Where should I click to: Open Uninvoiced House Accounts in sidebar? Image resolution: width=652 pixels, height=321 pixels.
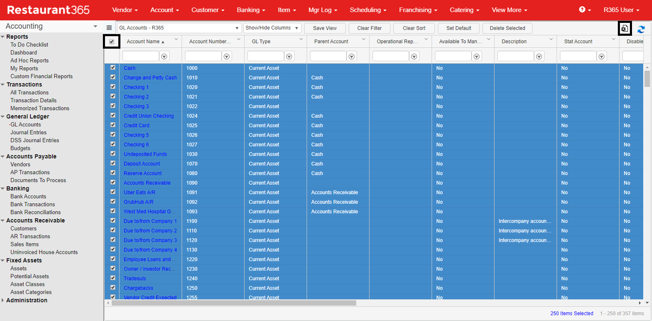pyautogui.click(x=44, y=252)
